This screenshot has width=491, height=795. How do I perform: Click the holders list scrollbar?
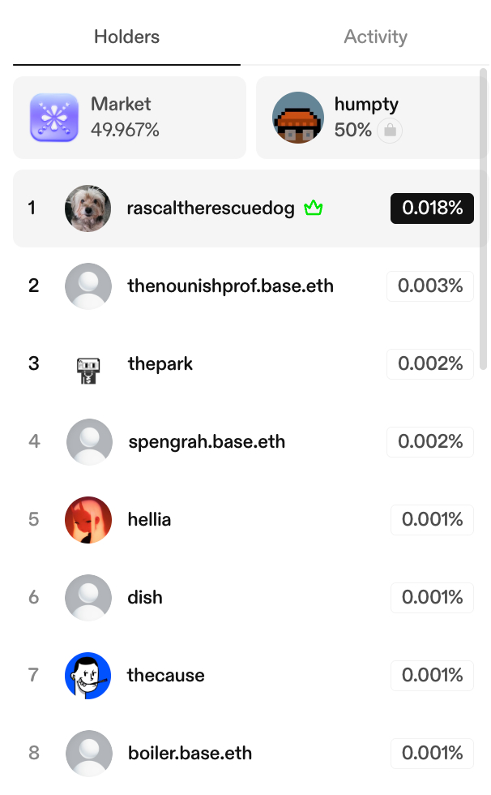click(484, 219)
